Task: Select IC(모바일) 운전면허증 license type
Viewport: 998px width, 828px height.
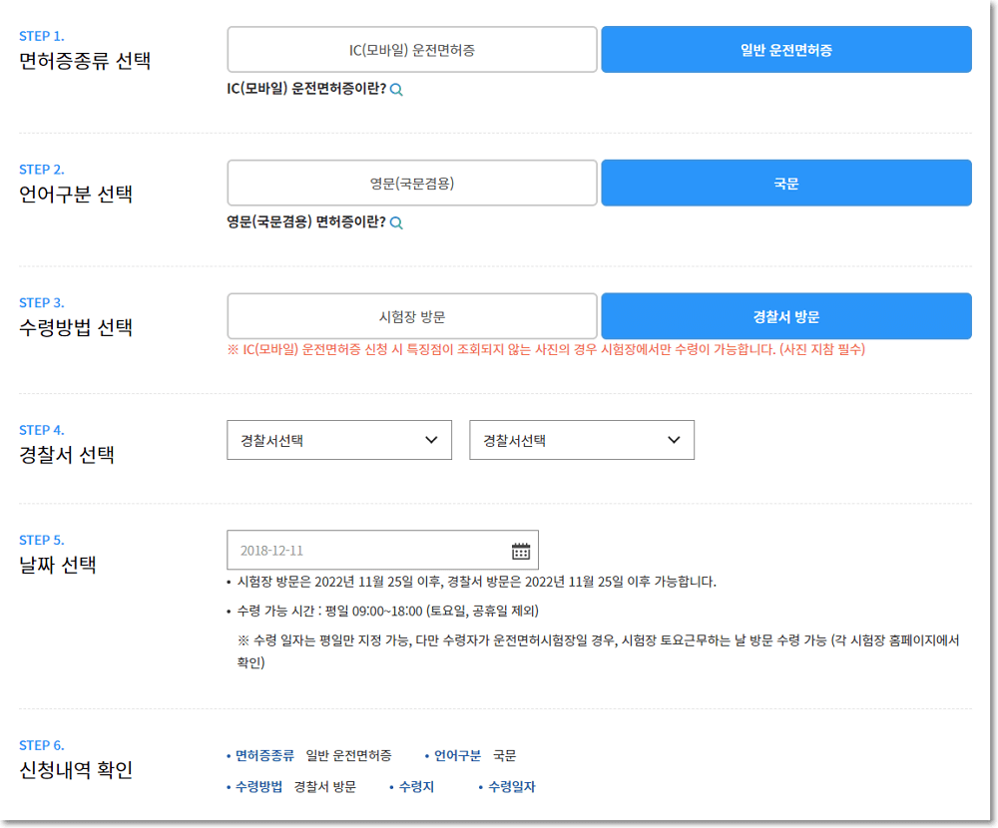Action: click(412, 50)
